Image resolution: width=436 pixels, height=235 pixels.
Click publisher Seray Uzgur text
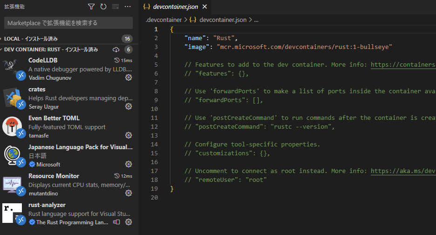click(x=44, y=107)
